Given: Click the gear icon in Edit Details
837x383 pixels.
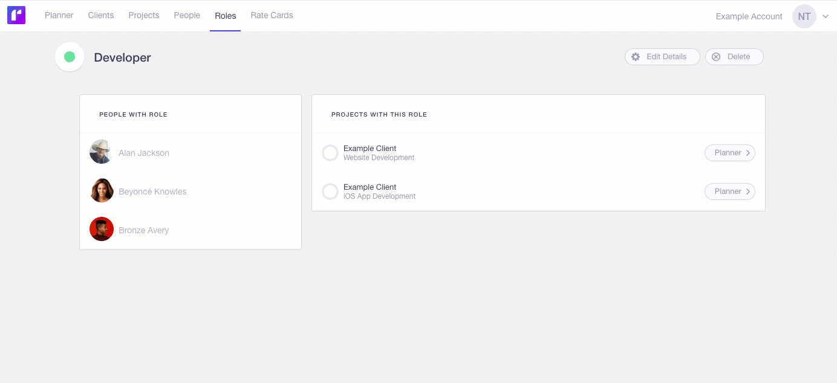Looking at the screenshot, I should pos(636,57).
